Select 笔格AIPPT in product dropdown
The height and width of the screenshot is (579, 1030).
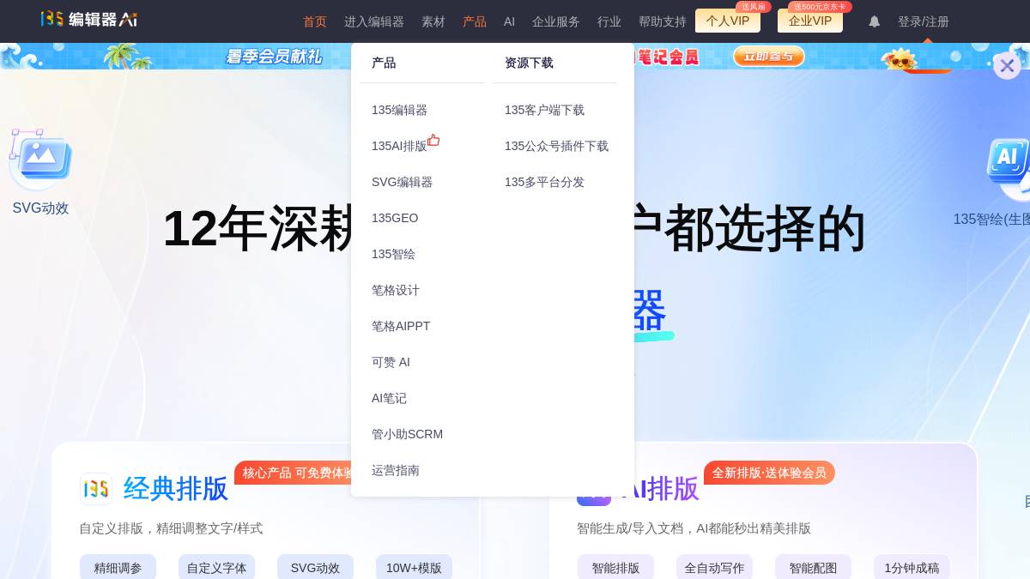click(x=401, y=326)
